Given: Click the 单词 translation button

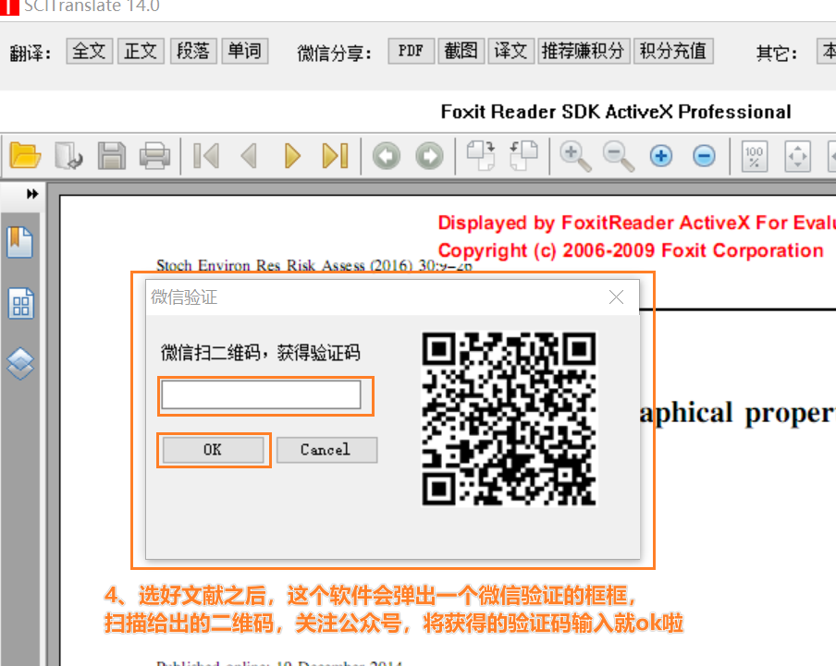Looking at the screenshot, I should click(x=245, y=51).
